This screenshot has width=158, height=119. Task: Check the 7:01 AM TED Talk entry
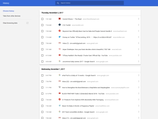pyautogui.click(x=42, y=49)
